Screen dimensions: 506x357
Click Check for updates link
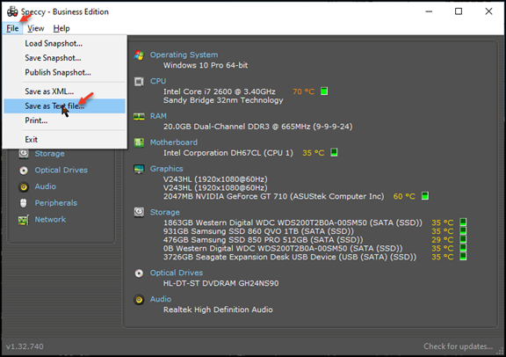coord(459,346)
